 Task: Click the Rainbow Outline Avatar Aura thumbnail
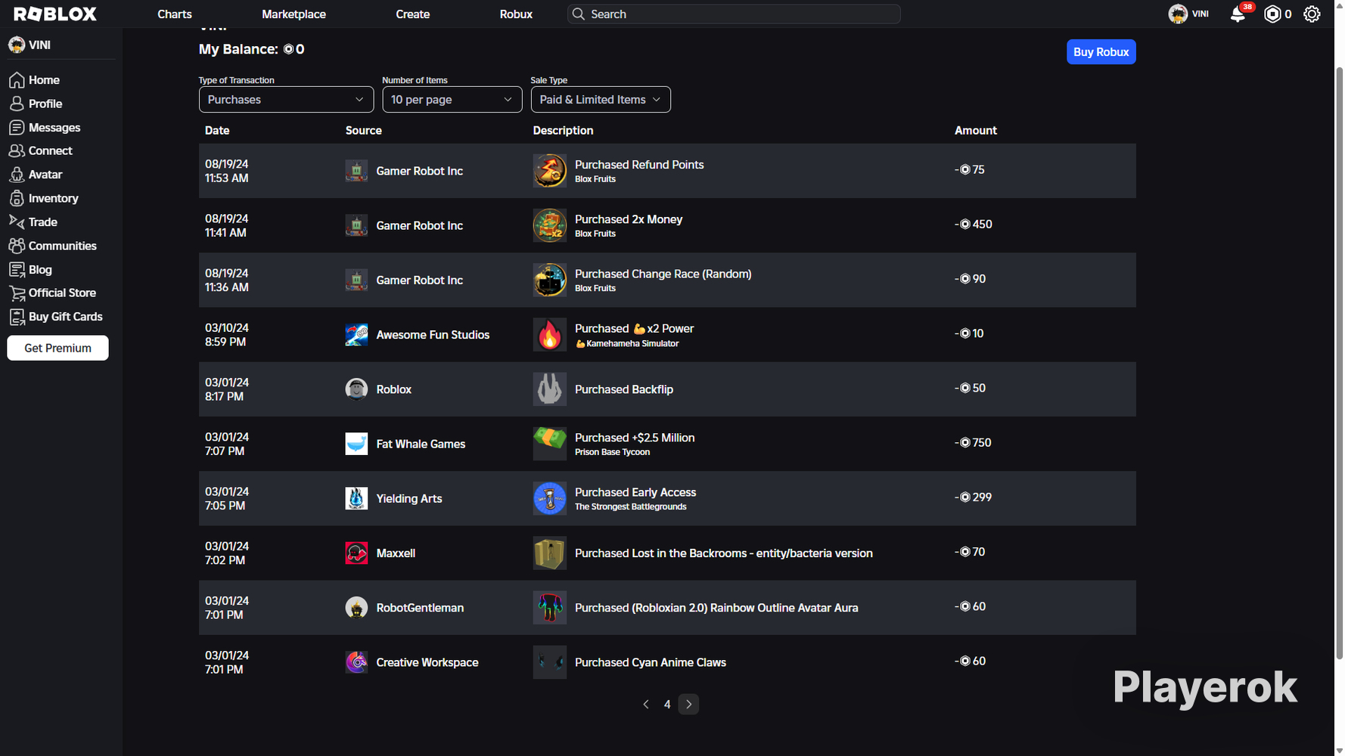pyautogui.click(x=550, y=608)
